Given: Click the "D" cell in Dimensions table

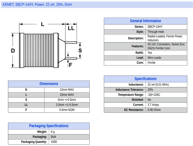Looking at the screenshot, I should [x=26, y=90].
